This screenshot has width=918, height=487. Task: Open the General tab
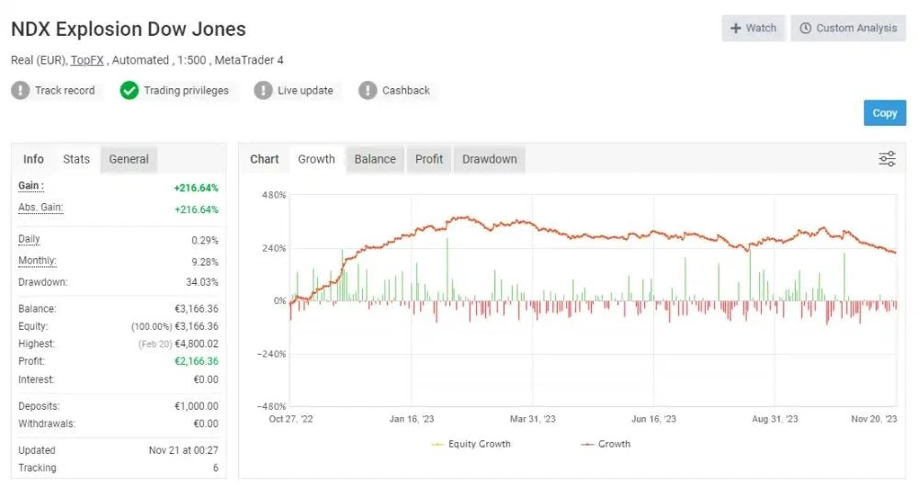tap(129, 159)
